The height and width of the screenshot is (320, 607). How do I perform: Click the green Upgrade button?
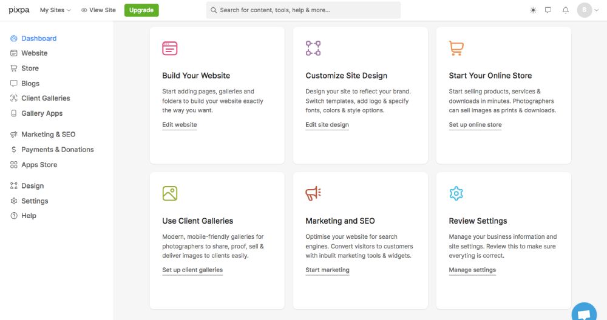click(141, 10)
